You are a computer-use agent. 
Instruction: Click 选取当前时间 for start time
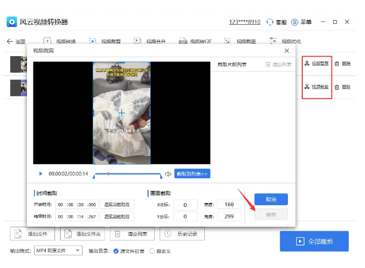pos(117,205)
